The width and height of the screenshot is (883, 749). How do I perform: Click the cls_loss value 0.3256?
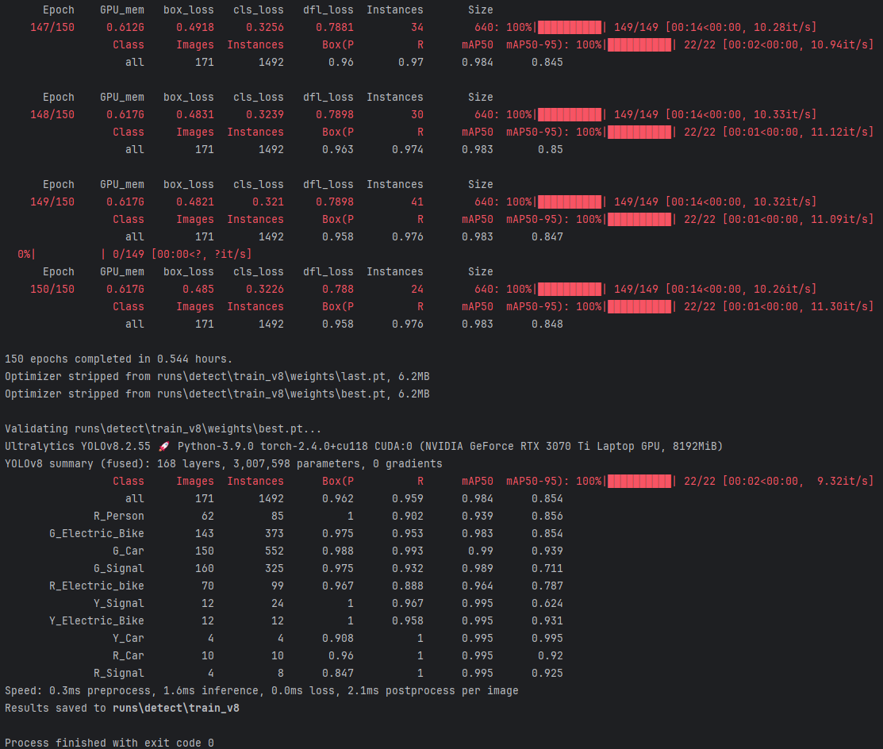(265, 27)
